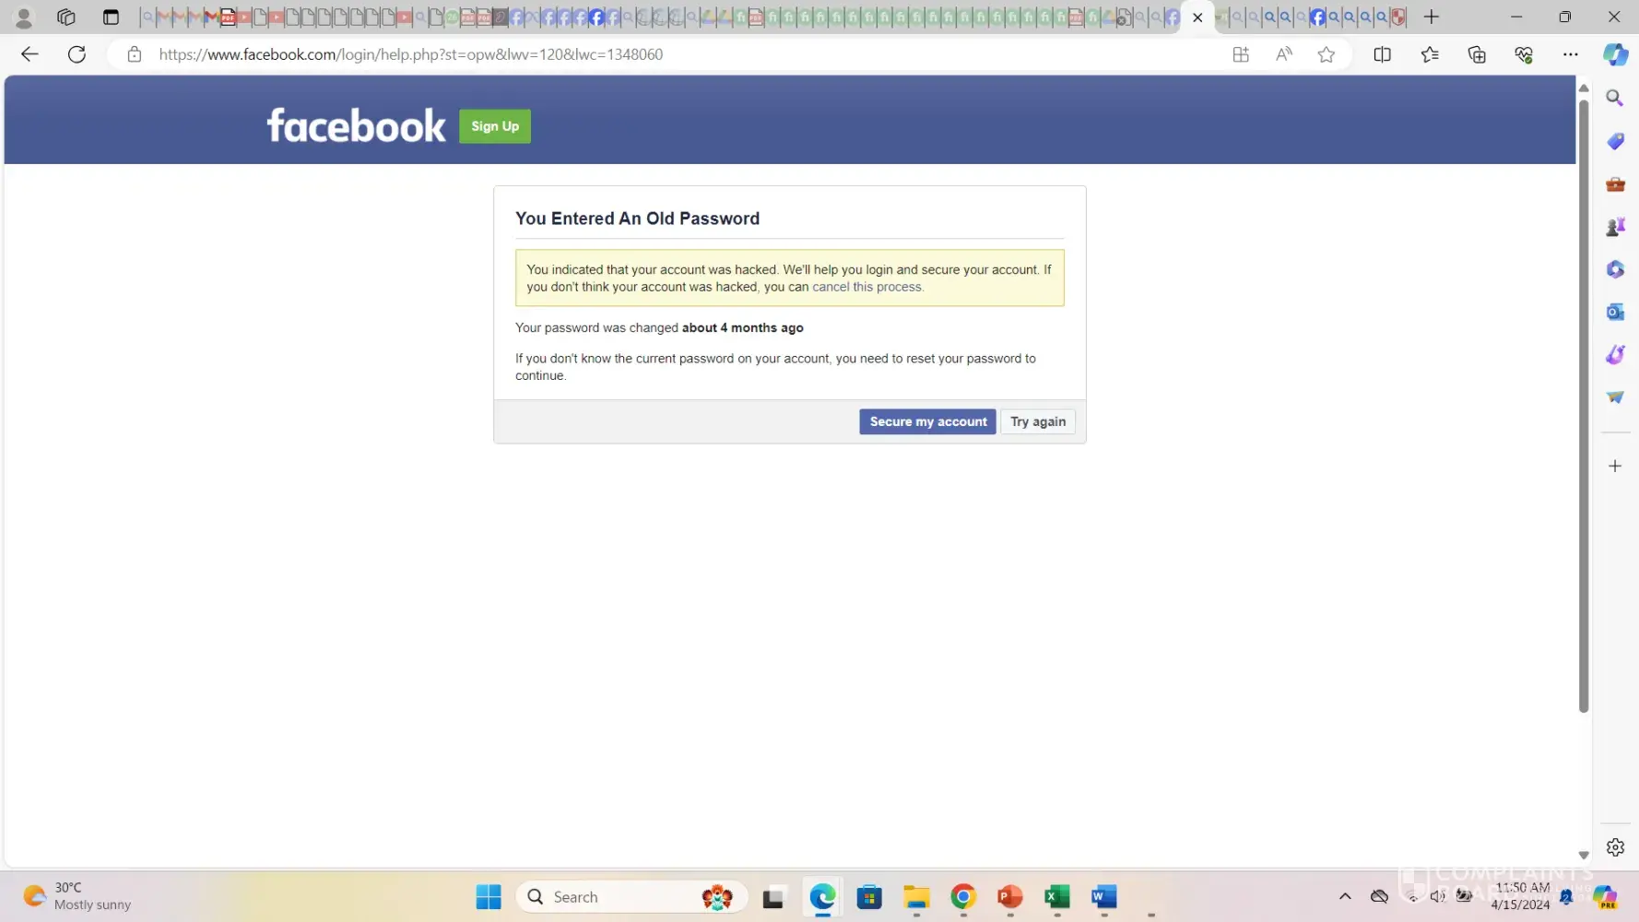Viewport: 1639px width, 922px height.
Task: Click the page's vertical scrollbar thumb
Action: 1584,406
